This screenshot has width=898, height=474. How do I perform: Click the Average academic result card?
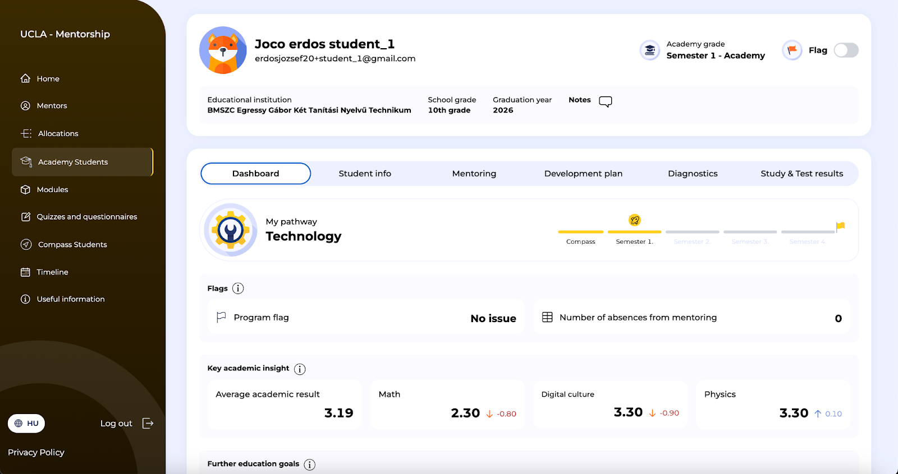pyautogui.click(x=285, y=405)
